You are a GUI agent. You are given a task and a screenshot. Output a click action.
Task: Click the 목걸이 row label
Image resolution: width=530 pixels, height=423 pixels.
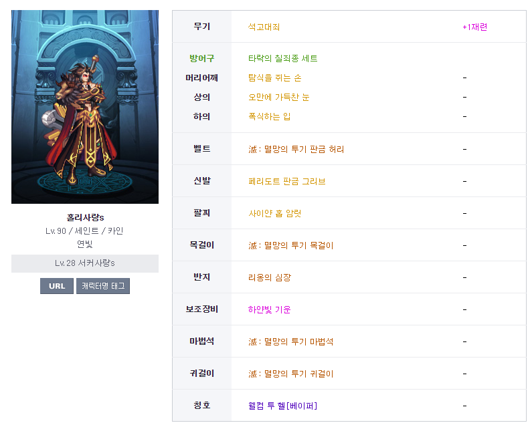(x=202, y=245)
